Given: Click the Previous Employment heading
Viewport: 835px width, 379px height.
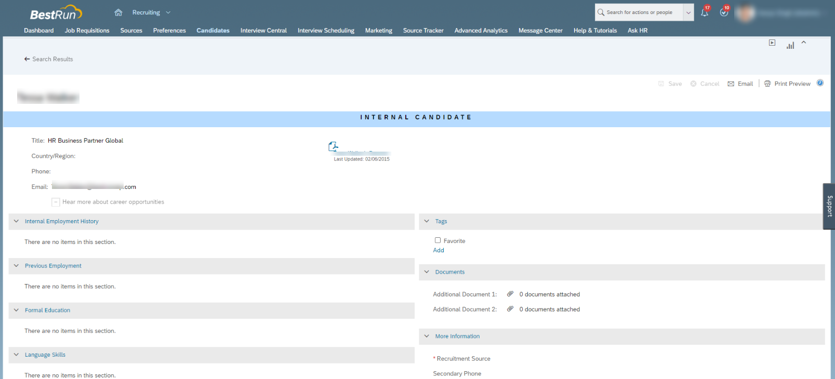Looking at the screenshot, I should click(x=53, y=266).
